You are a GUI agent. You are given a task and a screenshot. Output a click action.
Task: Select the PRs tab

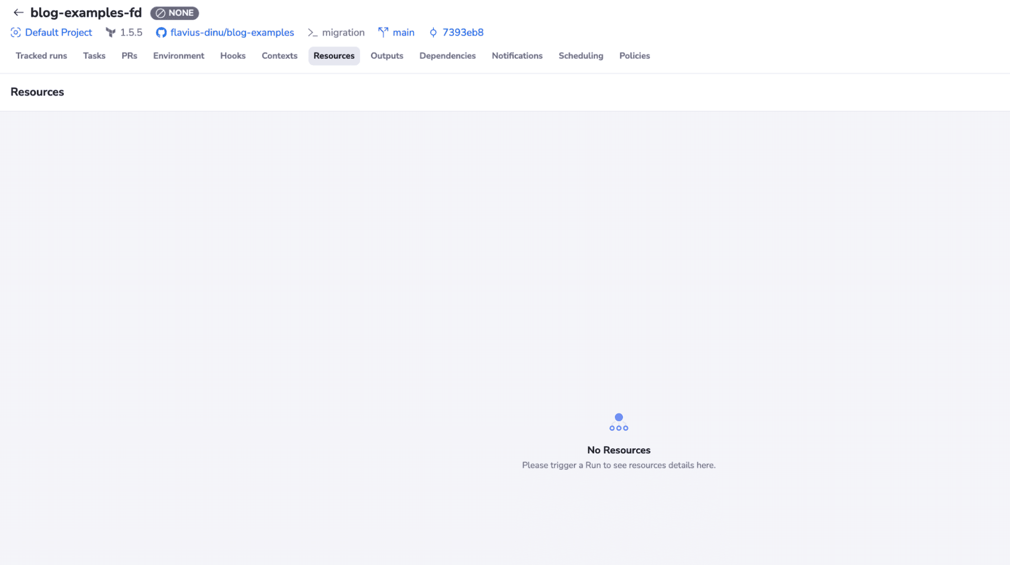tap(129, 56)
